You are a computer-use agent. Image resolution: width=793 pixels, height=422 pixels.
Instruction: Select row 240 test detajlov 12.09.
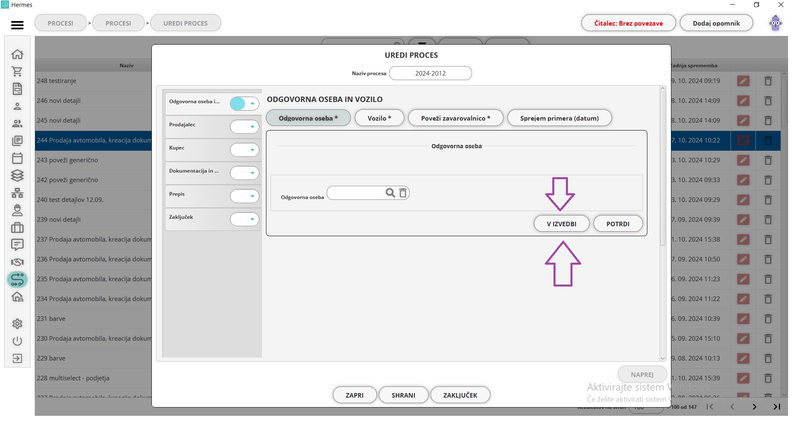(93, 200)
